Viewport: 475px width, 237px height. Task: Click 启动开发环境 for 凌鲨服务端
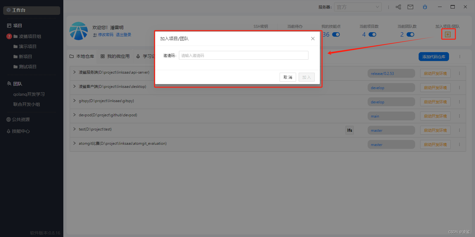[x=435, y=73]
